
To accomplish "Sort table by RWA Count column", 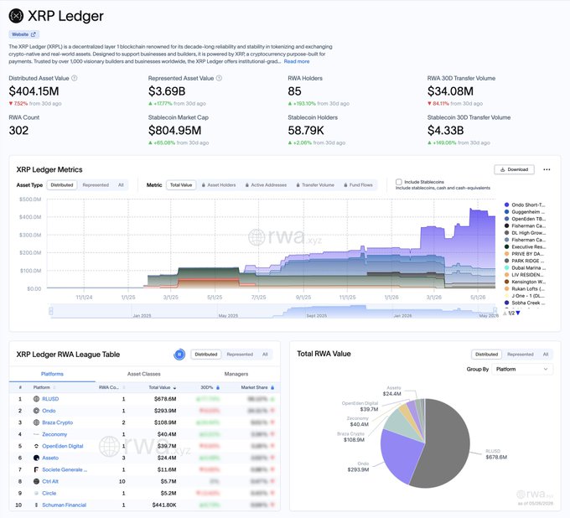I will pyautogui.click(x=112, y=387).
